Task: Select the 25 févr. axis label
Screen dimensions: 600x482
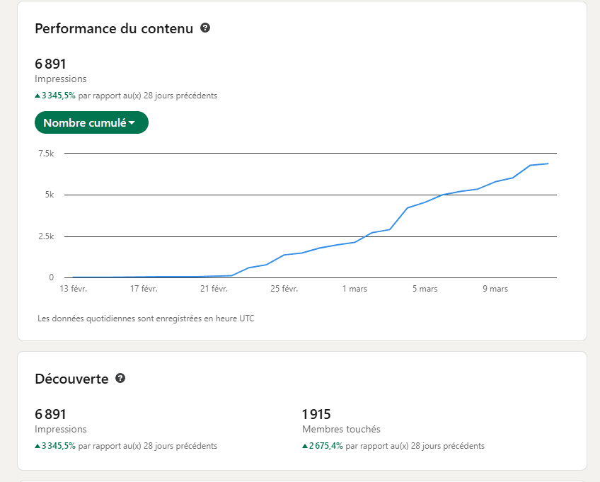Action: [285, 289]
